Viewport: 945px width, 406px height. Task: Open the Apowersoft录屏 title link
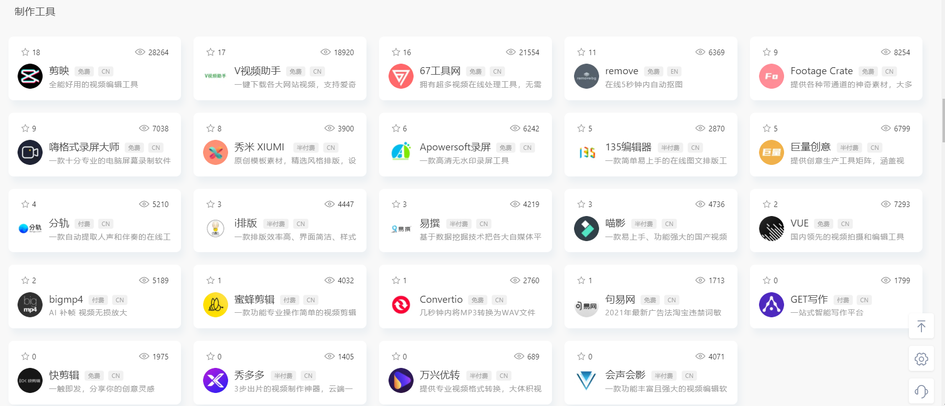pyautogui.click(x=455, y=147)
